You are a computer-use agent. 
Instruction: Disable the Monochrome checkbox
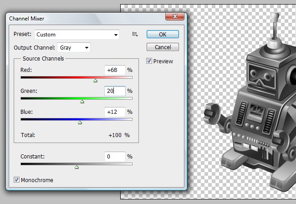(17, 180)
